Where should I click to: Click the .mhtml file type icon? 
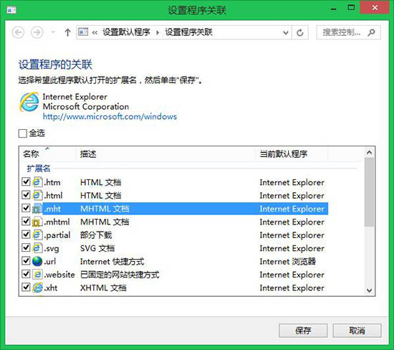pyautogui.click(x=37, y=222)
